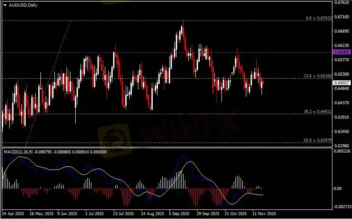
Task: Click the 14 Aug 2025 date label
Action: (x=152, y=213)
